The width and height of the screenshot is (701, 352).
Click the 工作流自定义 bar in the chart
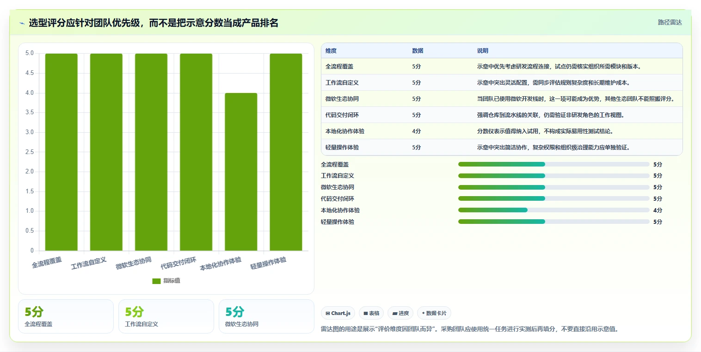pyautogui.click(x=106, y=152)
